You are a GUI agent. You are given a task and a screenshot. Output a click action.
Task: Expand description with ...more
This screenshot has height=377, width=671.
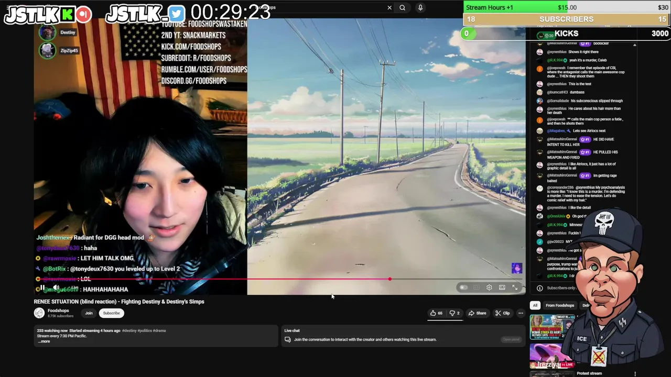45,341
